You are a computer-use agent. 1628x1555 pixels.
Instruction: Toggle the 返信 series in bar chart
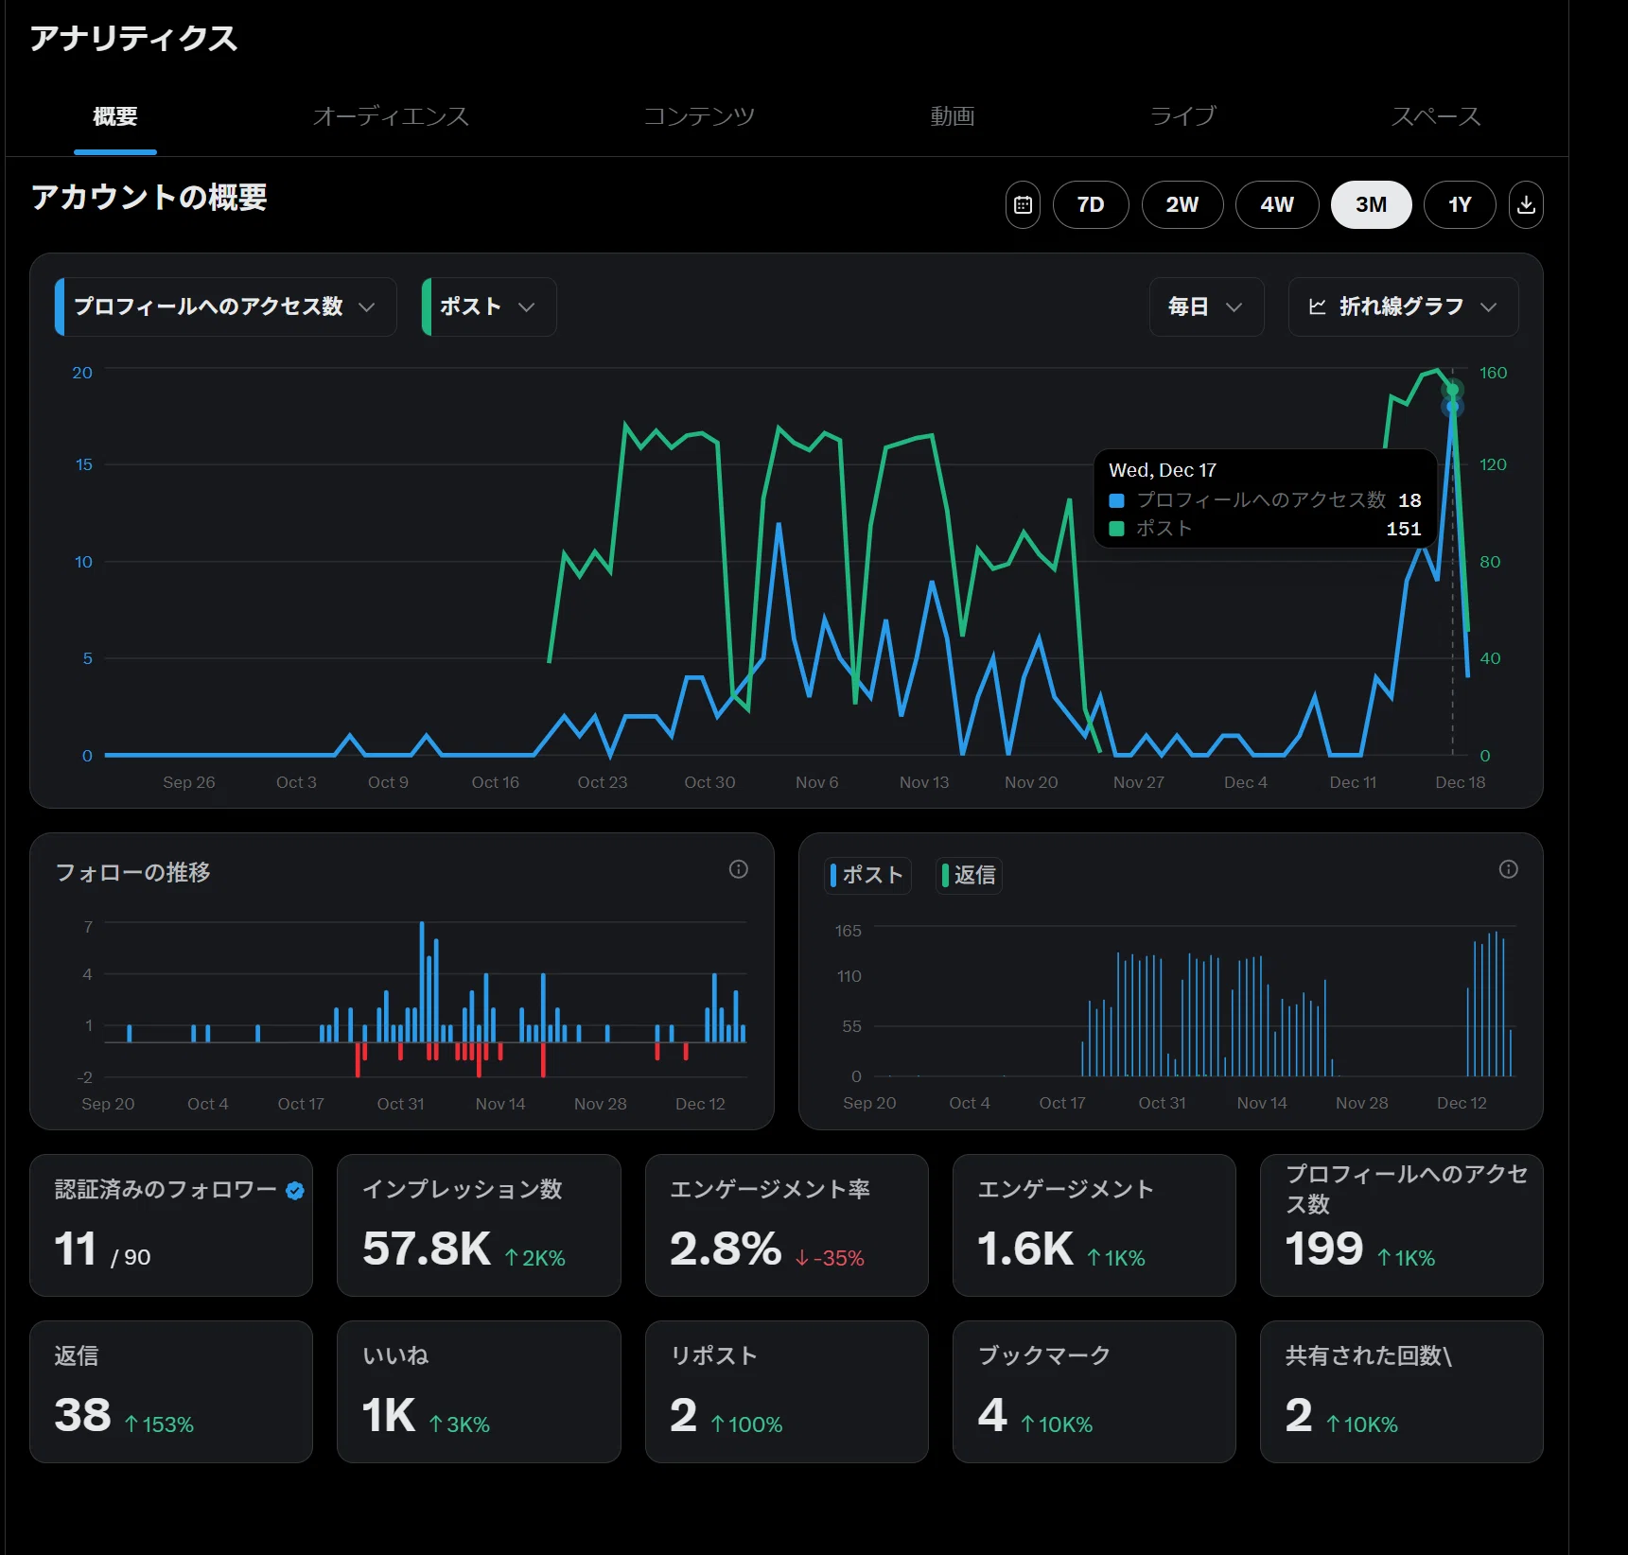click(x=970, y=875)
